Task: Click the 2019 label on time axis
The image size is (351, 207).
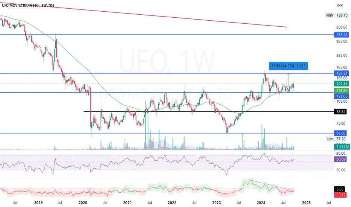Action: tap(38, 203)
